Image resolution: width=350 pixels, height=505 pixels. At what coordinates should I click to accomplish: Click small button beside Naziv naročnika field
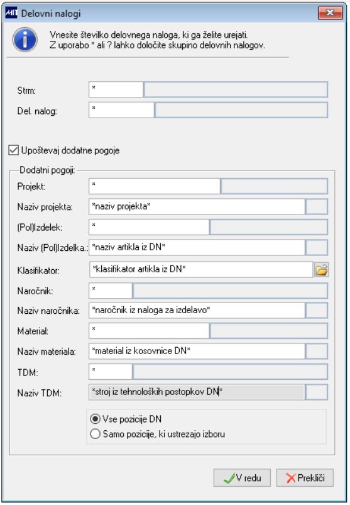pos(317,311)
